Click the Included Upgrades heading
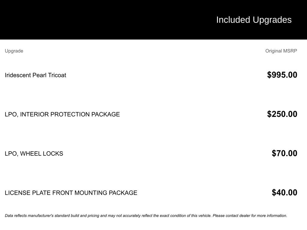The width and height of the screenshot is (307, 230). click(x=254, y=20)
